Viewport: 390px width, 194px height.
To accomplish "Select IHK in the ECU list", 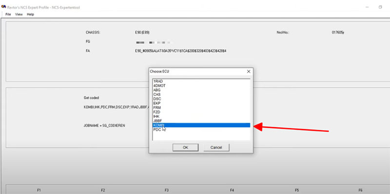I will click(x=201, y=116).
